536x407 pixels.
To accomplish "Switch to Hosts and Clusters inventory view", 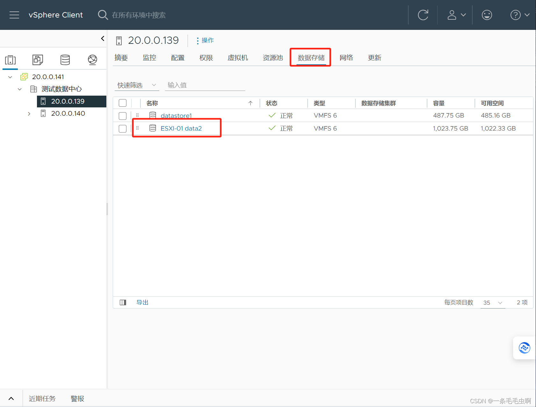I will click(10, 60).
